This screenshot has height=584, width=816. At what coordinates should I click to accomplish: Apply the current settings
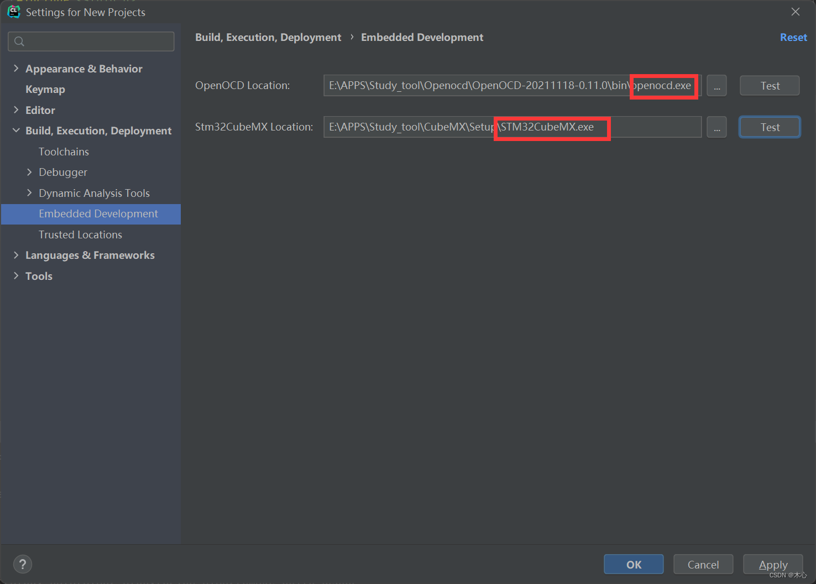pyautogui.click(x=773, y=565)
